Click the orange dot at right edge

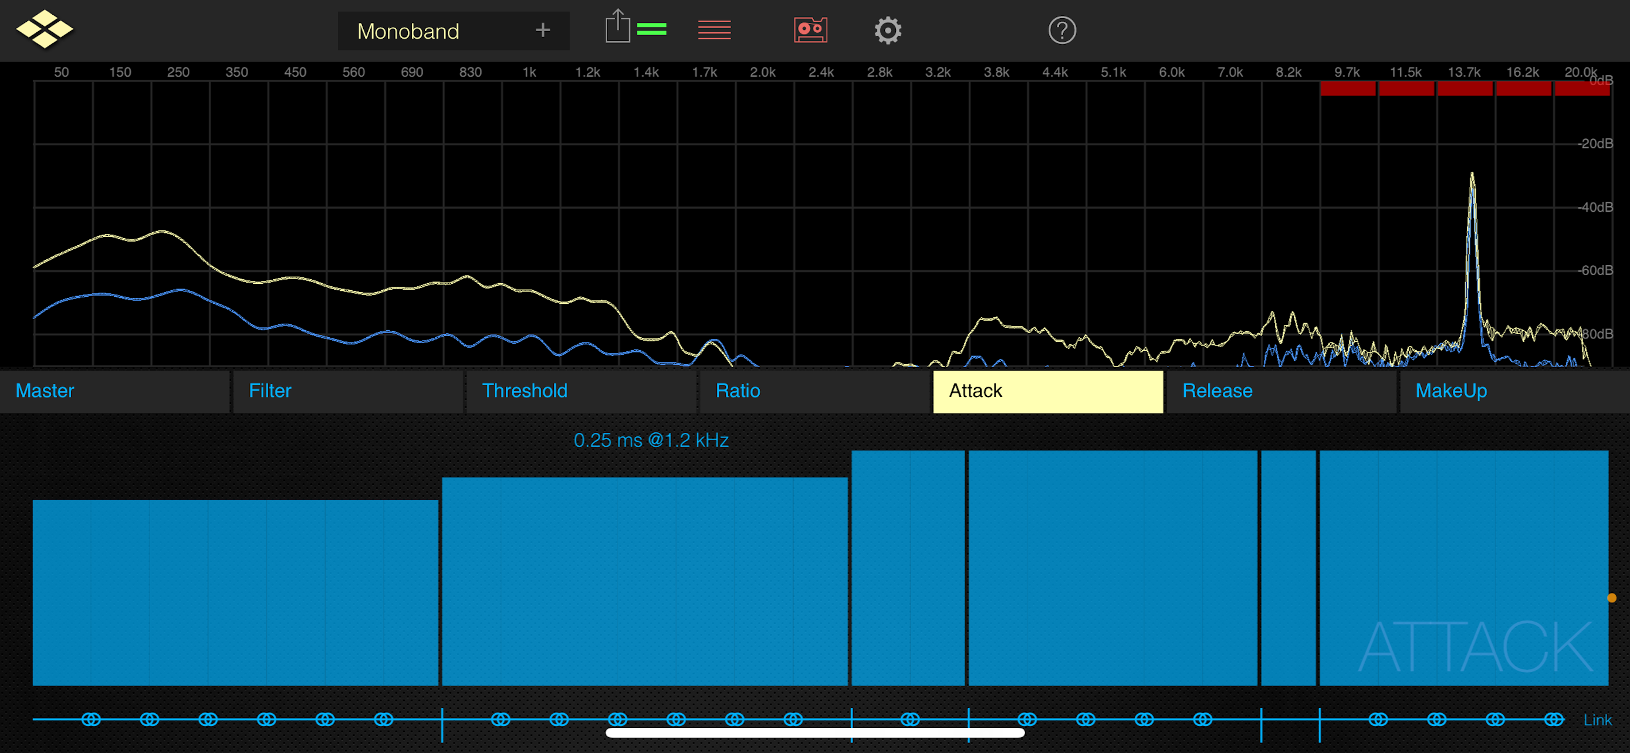[x=1612, y=598]
